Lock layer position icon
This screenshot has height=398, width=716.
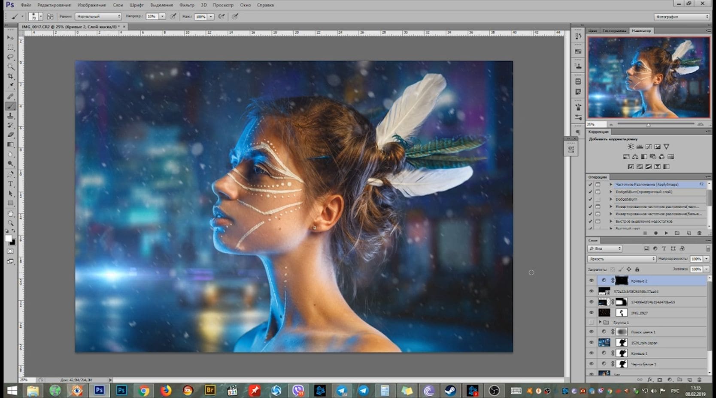(x=629, y=269)
